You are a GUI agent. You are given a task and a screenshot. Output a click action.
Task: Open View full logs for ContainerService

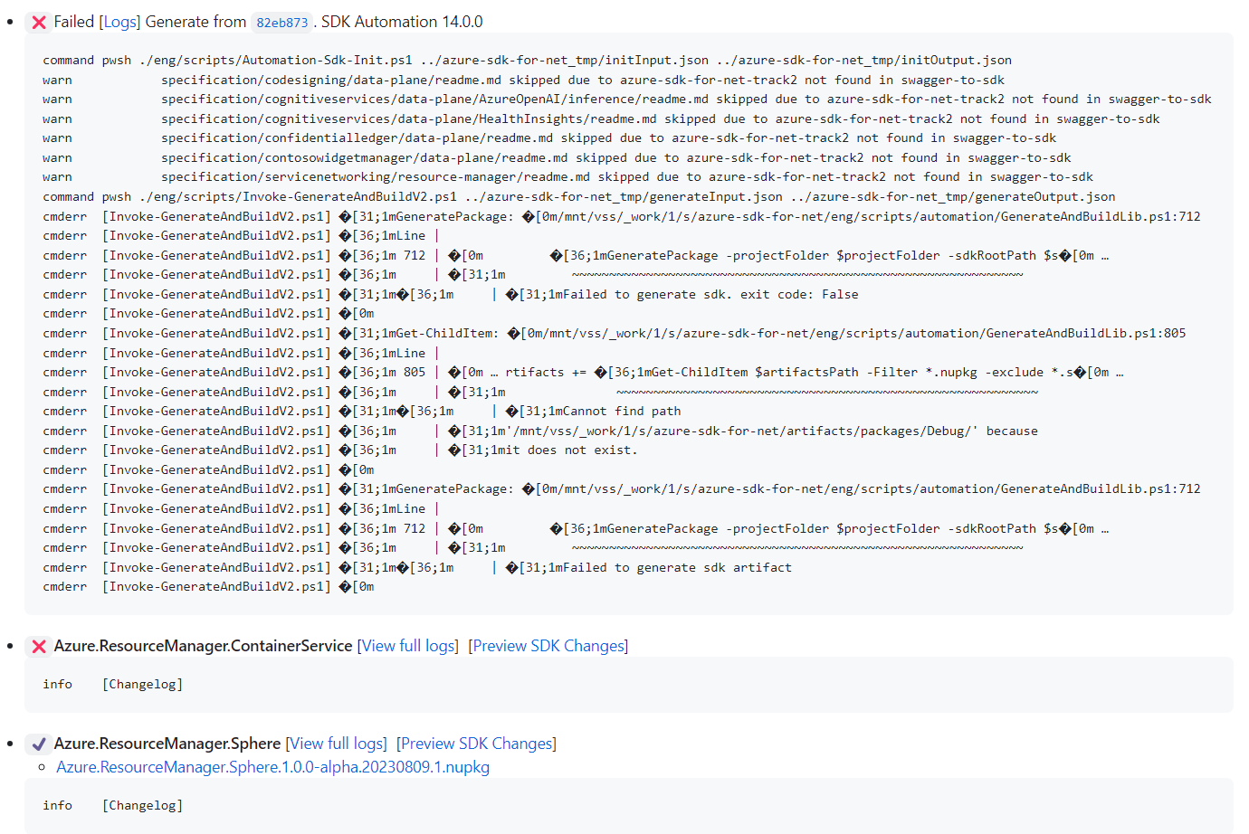(407, 646)
